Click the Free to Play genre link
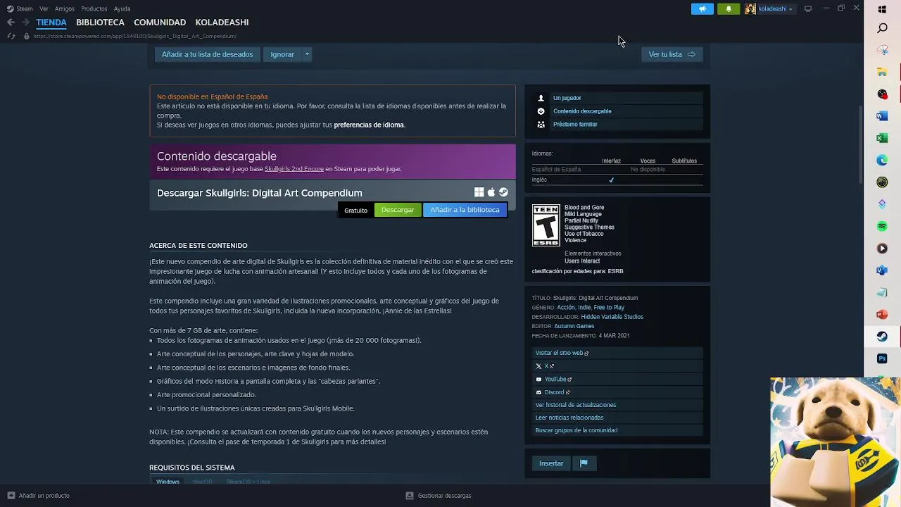Screen dimensions: 901x507 [x=609, y=308]
